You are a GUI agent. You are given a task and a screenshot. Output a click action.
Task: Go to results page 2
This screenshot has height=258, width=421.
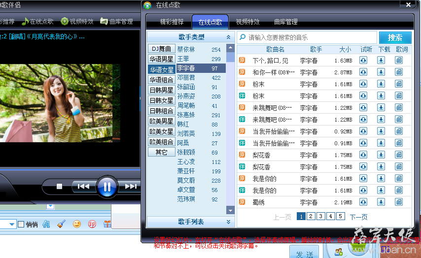311,216
